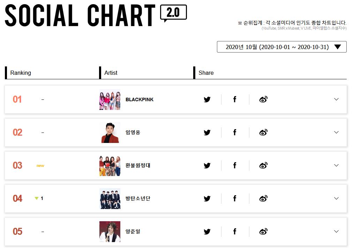Click the BLACKPINK artist thumbnail
354x248 pixels.
tap(110, 99)
